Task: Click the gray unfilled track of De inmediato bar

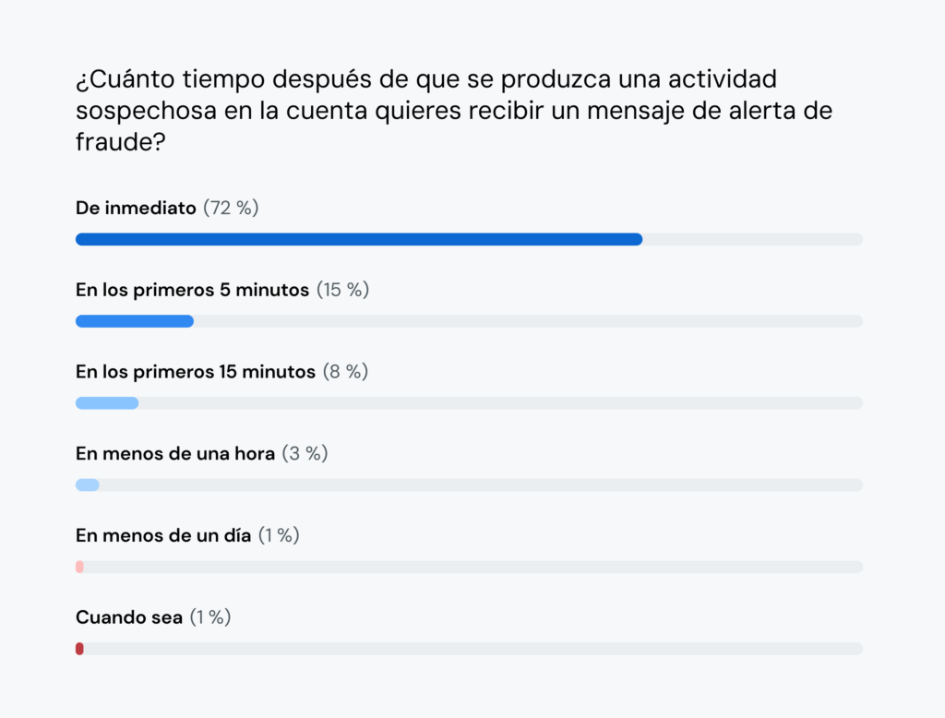Action: 752,239
